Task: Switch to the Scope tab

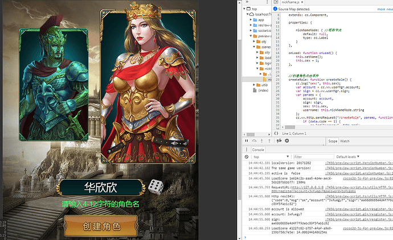Action: point(333,141)
